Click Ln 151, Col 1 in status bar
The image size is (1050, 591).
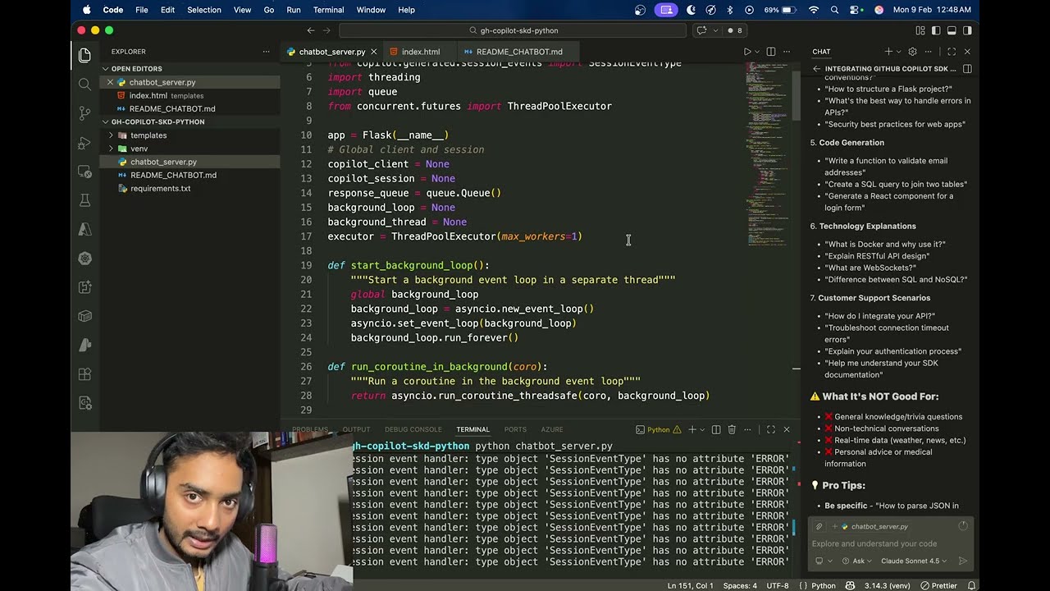[x=691, y=586]
